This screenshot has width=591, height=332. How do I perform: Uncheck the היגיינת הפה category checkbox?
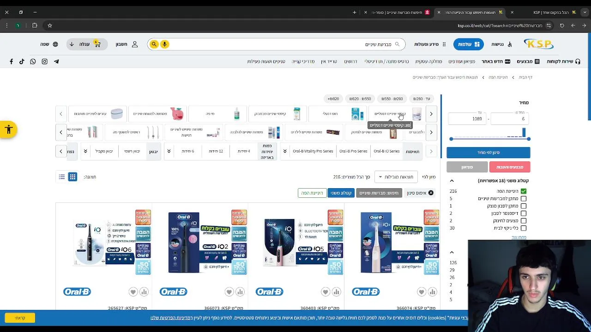pos(524,191)
